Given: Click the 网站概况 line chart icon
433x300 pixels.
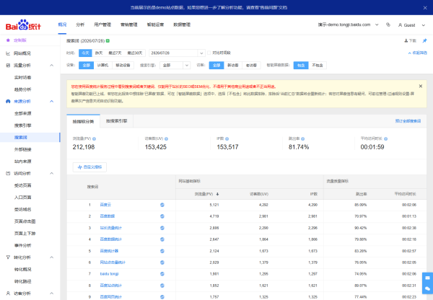Looking at the screenshot, I should (8, 53).
